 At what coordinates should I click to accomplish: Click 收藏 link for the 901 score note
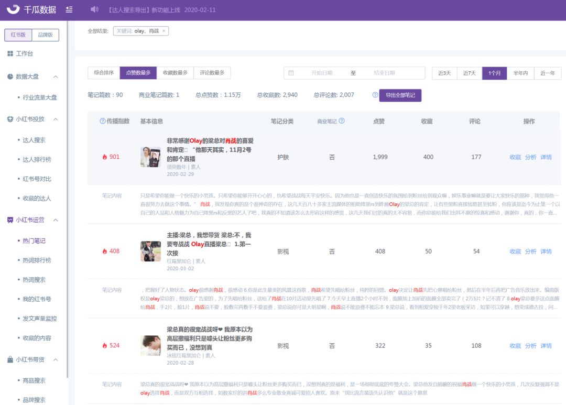[515, 157]
